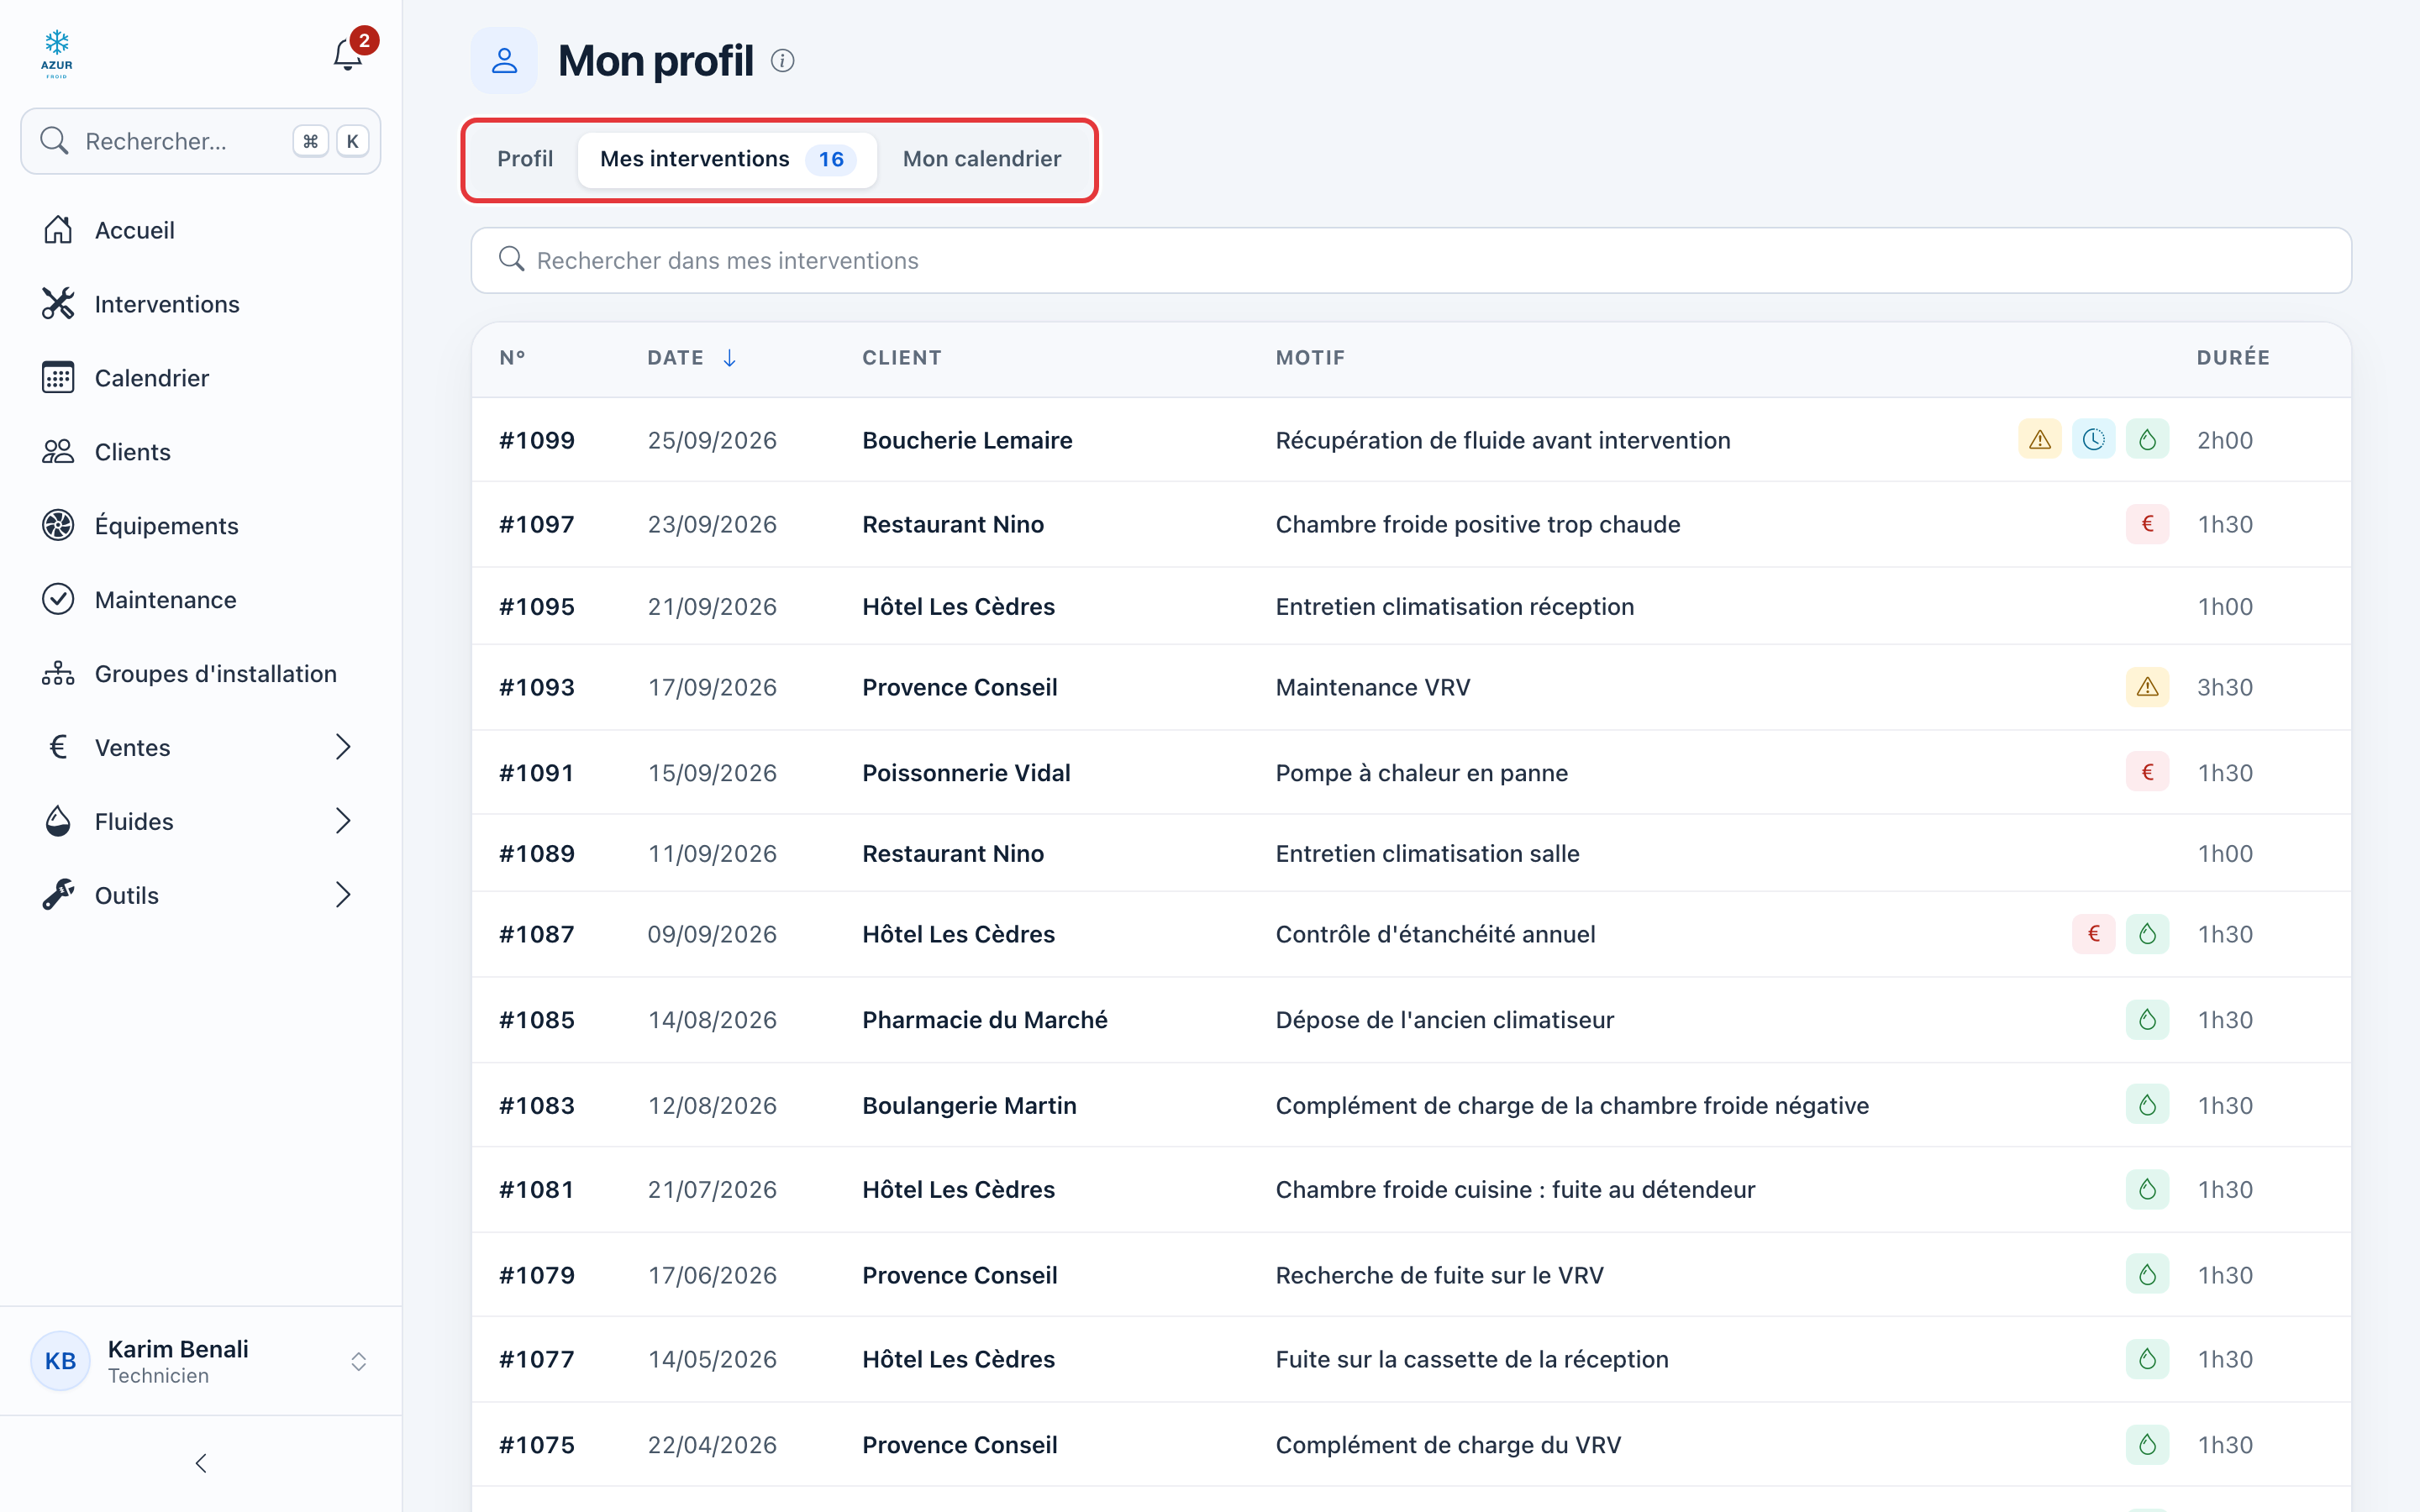Open Clients in the sidebar
2420x1512 pixels.
pyautogui.click(x=200, y=452)
